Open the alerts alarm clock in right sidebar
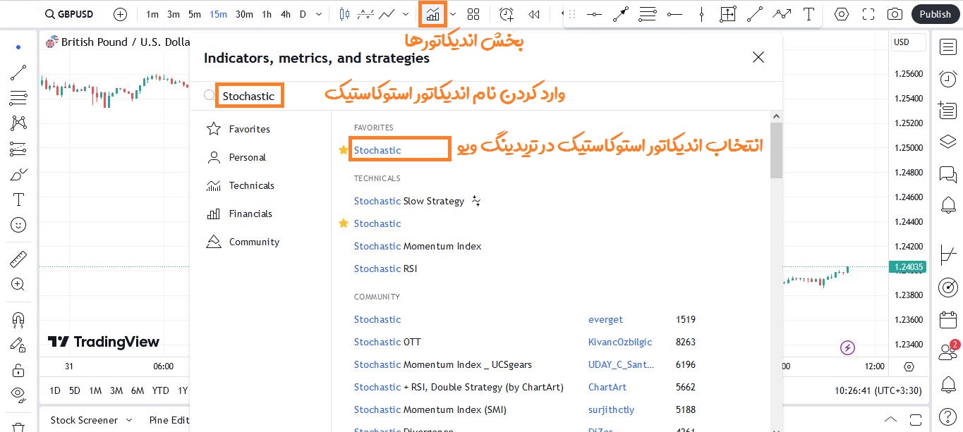The image size is (963, 432). pos(947,79)
